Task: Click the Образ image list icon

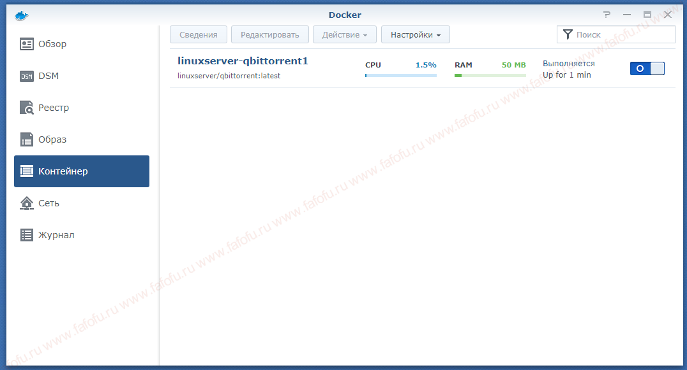Action: (x=27, y=140)
